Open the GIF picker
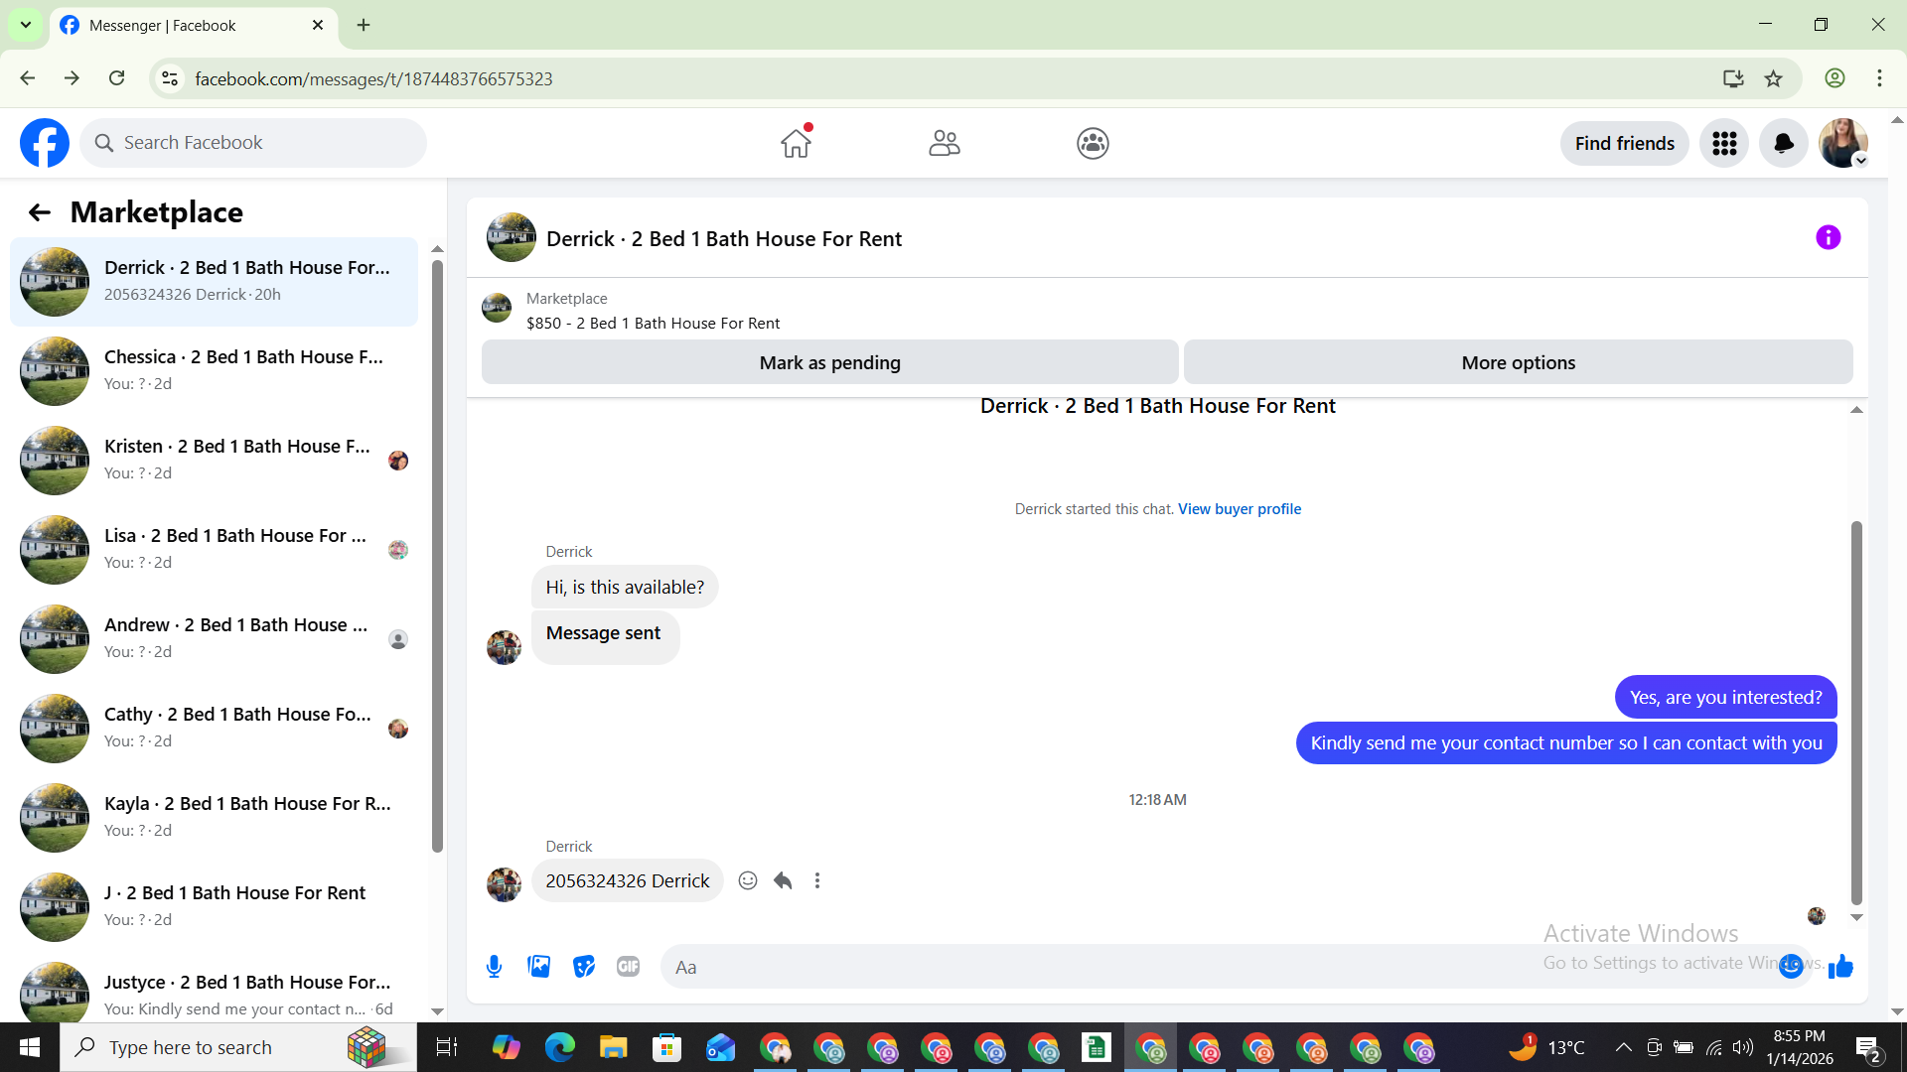 (x=628, y=966)
